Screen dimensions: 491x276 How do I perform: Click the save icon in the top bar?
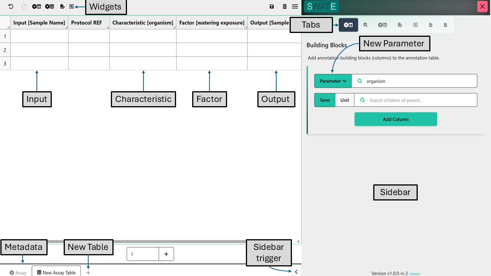[x=272, y=7]
